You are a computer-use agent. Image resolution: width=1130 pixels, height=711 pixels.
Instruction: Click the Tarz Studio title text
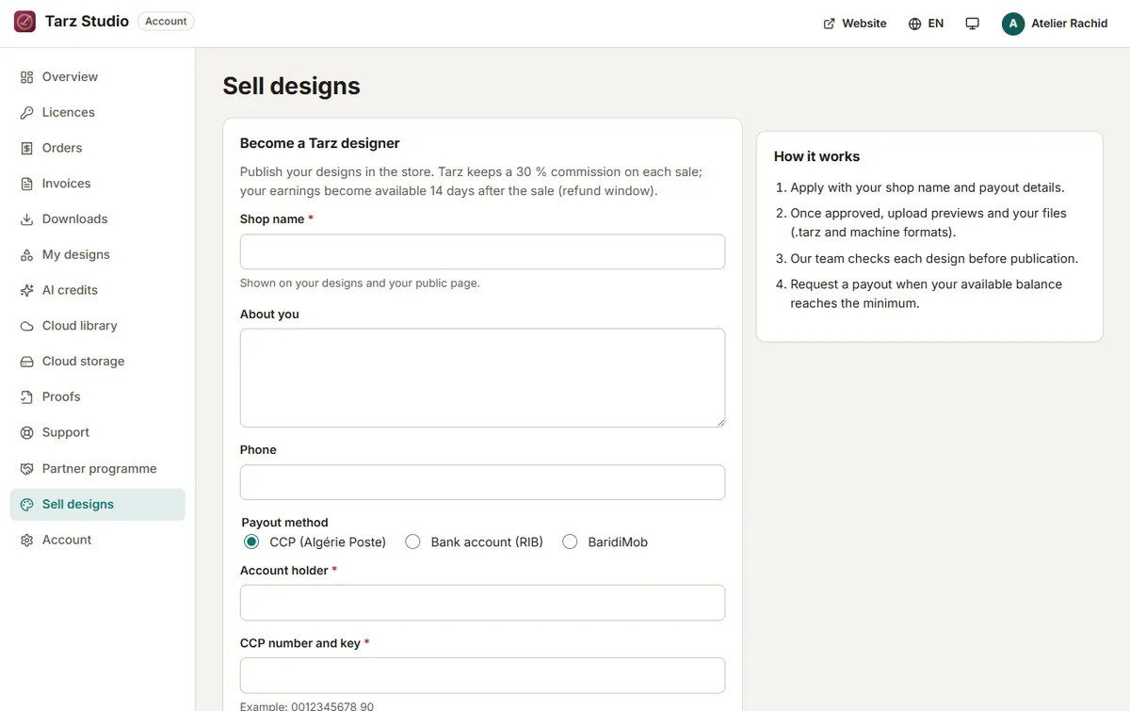pyautogui.click(x=87, y=22)
